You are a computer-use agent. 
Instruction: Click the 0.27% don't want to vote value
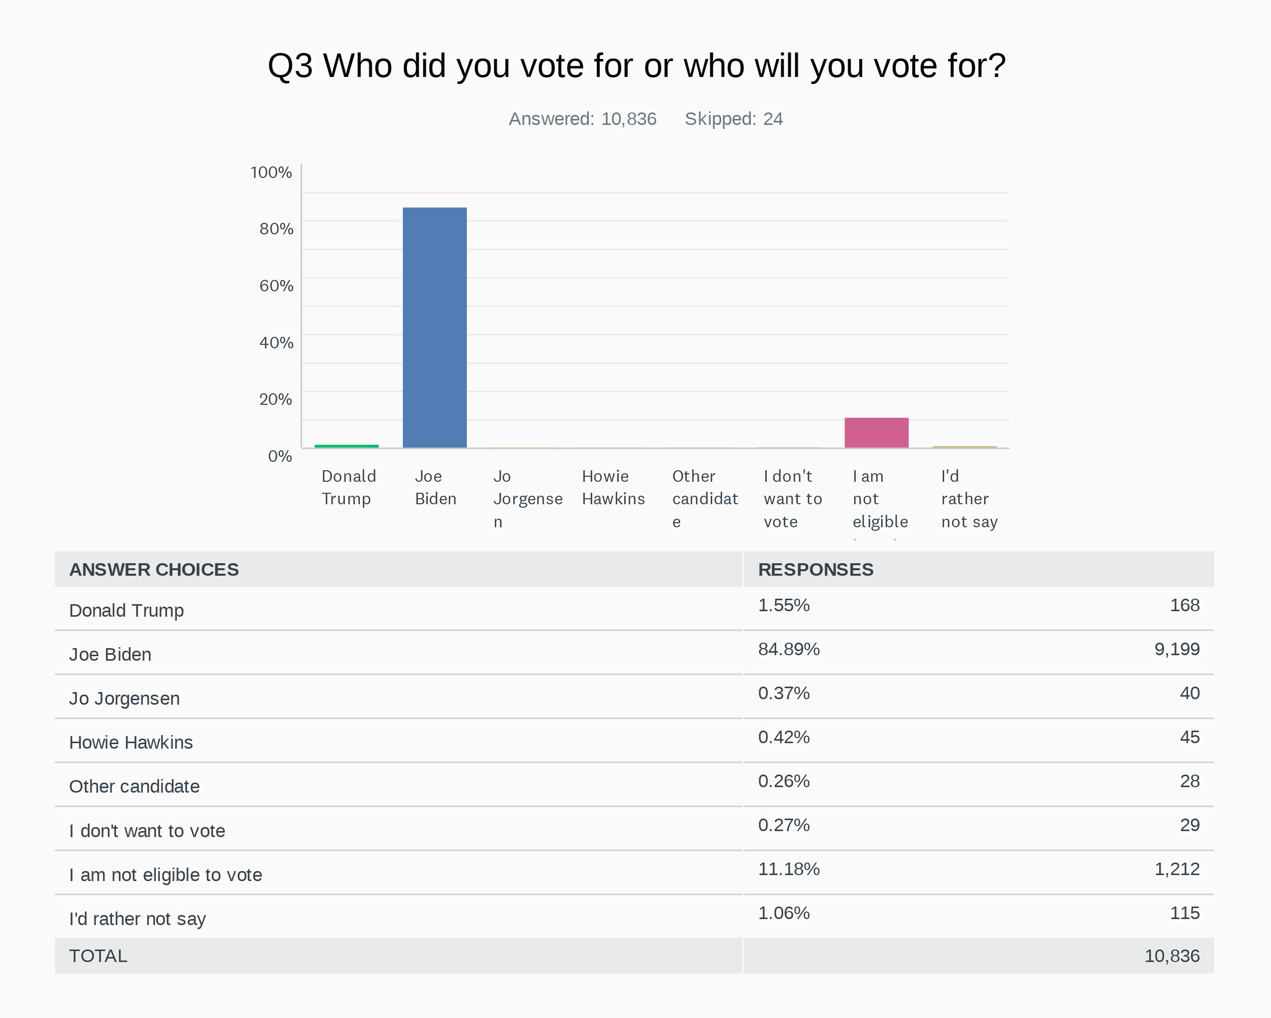pyautogui.click(x=784, y=825)
